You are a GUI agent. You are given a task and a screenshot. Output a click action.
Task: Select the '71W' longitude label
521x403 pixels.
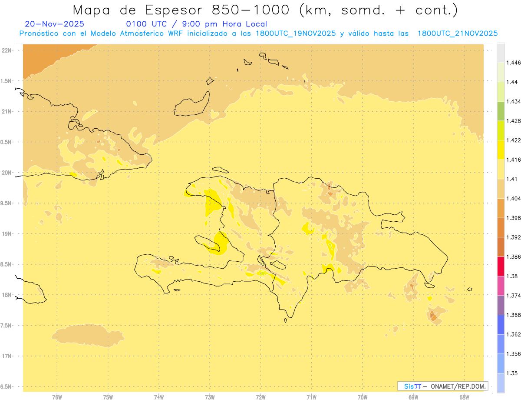tap(311, 397)
